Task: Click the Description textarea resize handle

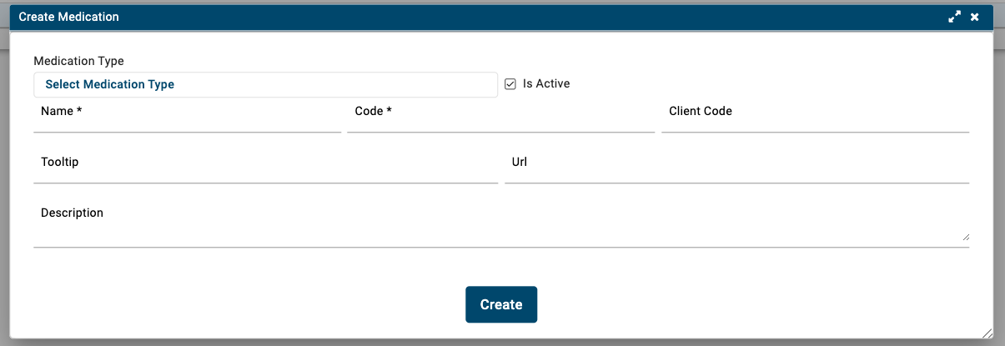Action: tap(965, 237)
